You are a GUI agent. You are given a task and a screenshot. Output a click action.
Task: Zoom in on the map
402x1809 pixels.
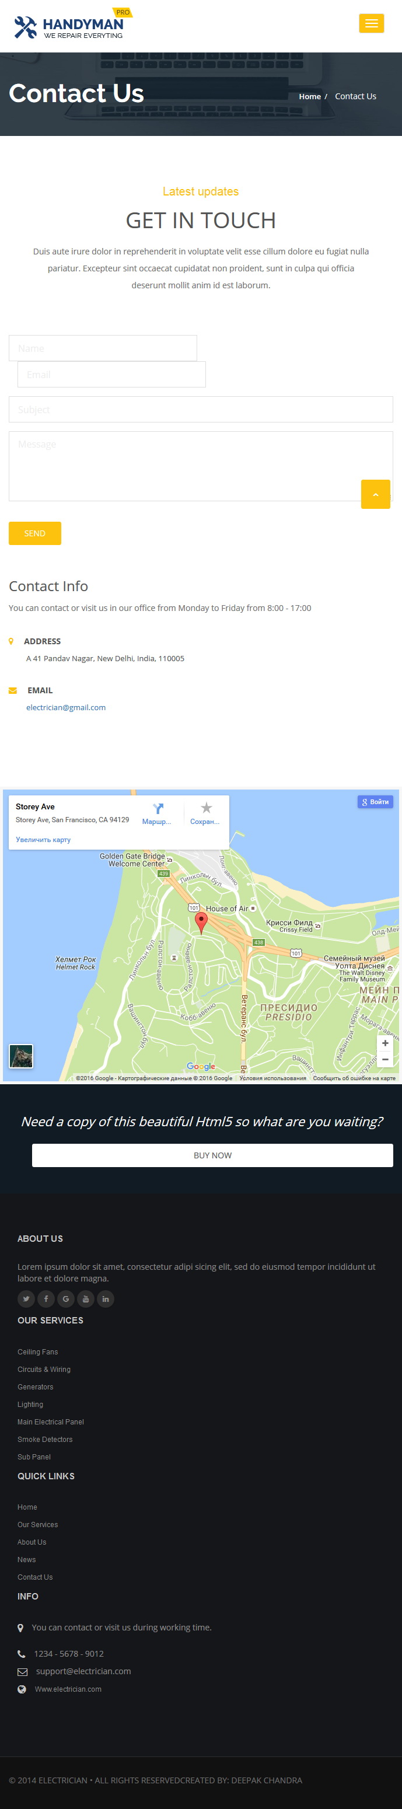385,1043
